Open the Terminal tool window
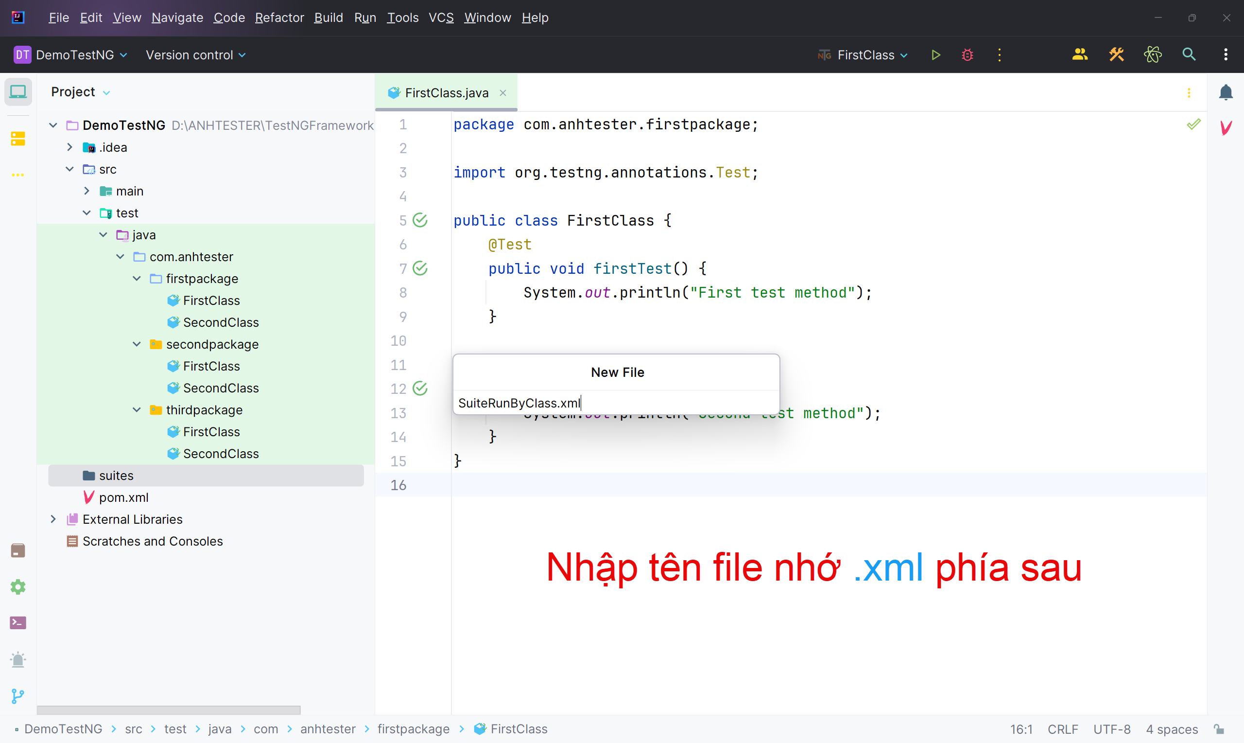The width and height of the screenshot is (1244, 743). click(18, 623)
